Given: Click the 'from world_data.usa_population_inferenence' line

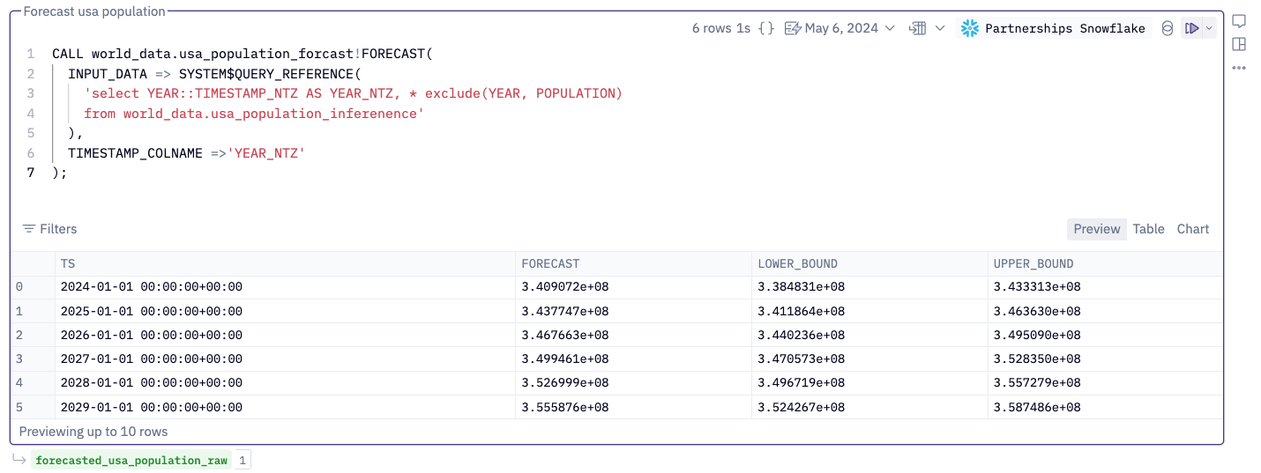Looking at the screenshot, I should click(254, 114).
